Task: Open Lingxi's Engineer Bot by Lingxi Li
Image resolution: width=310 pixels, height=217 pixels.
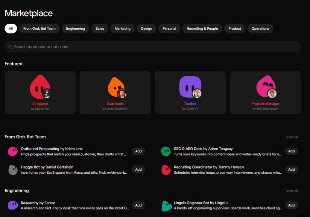Action: pos(201,203)
